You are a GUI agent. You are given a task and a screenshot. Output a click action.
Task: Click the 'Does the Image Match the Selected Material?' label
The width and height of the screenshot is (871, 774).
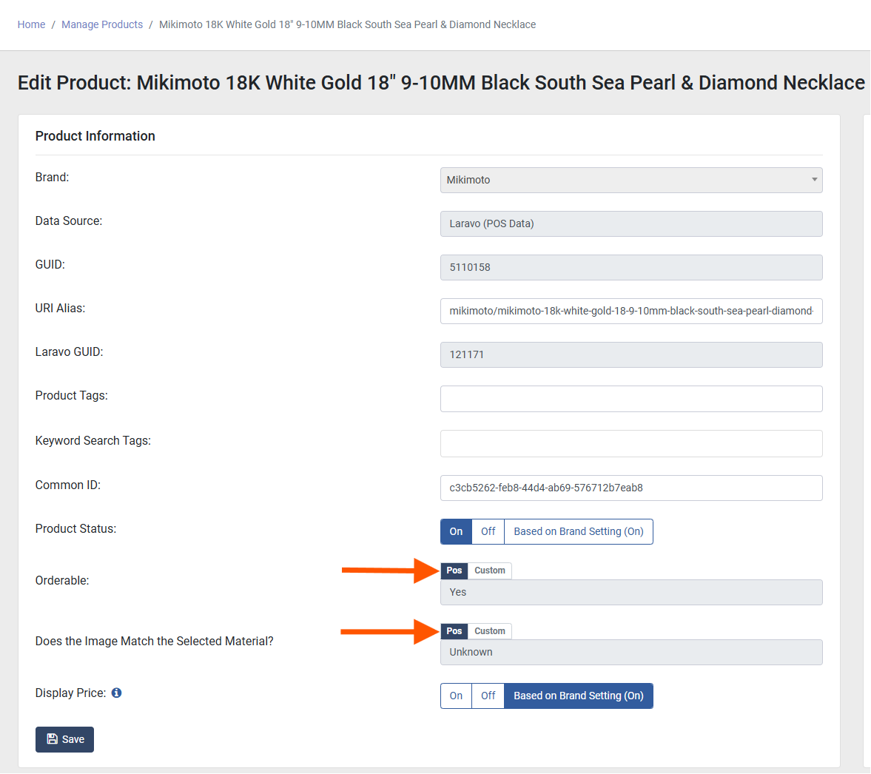pos(155,642)
